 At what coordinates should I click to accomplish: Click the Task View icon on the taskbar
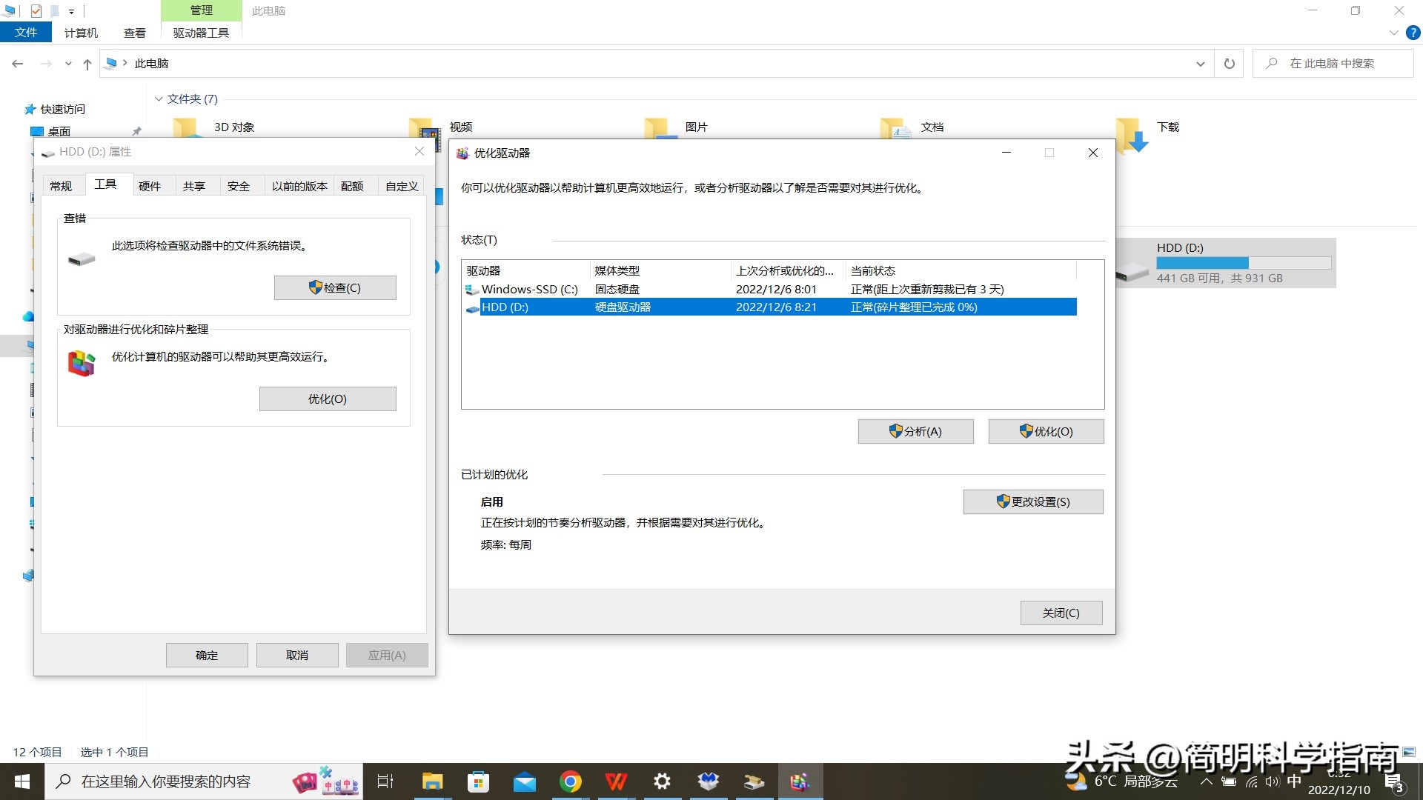[x=385, y=781]
